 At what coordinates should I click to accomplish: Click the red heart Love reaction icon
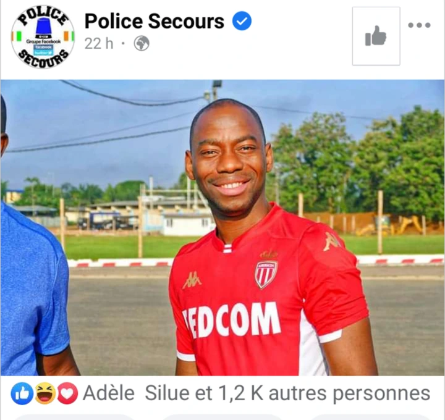[x=67, y=393]
